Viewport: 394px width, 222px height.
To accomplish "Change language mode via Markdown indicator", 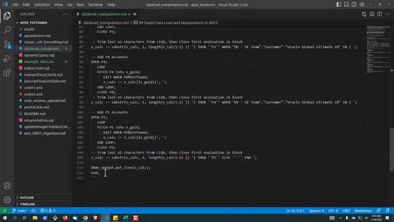I will click(363, 211).
